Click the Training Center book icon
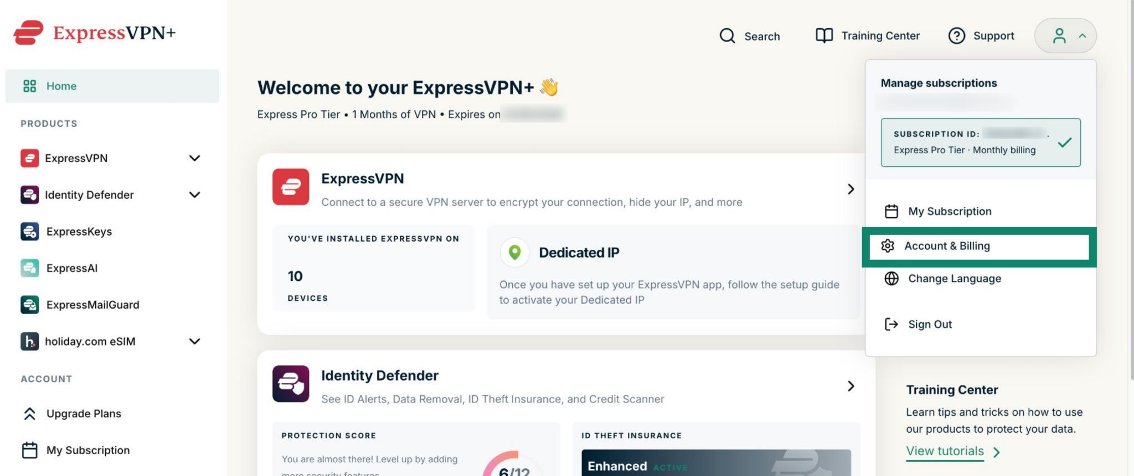This screenshot has width=1134, height=476. click(824, 35)
